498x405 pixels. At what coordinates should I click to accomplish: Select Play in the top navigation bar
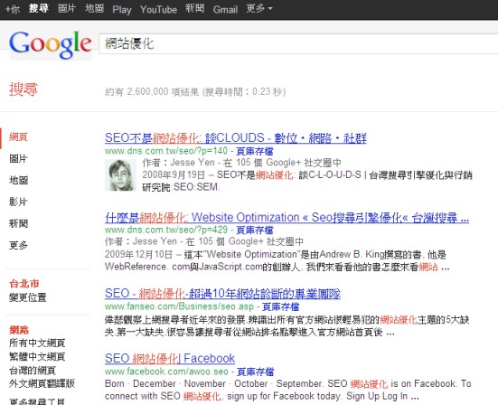122,10
